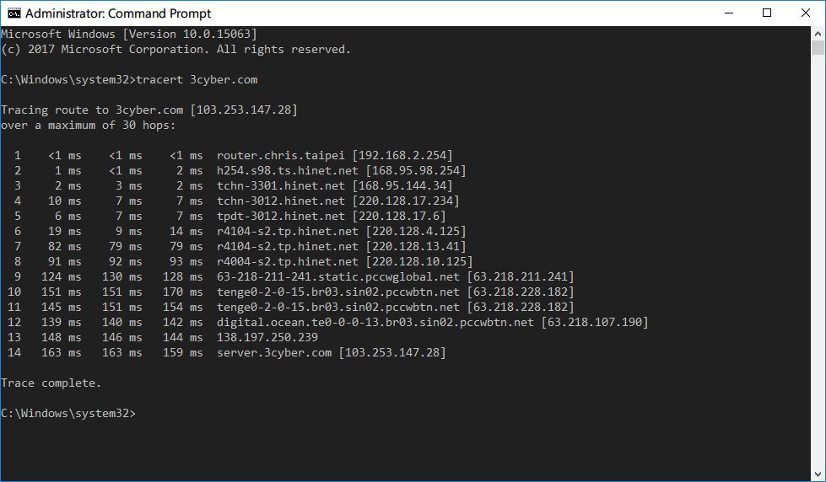Click the scrollbar up arrow

point(818,33)
